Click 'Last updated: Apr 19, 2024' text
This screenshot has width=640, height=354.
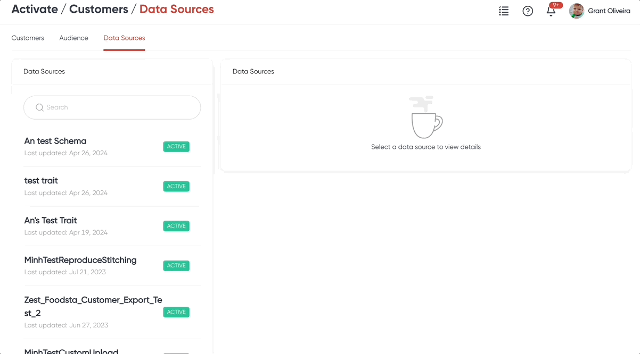(x=66, y=233)
